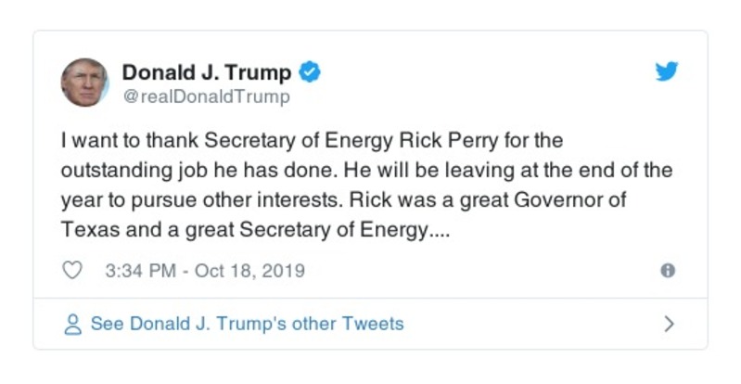The image size is (741, 384).
Task: Click the Twitter bird logo
Action: [x=667, y=72]
